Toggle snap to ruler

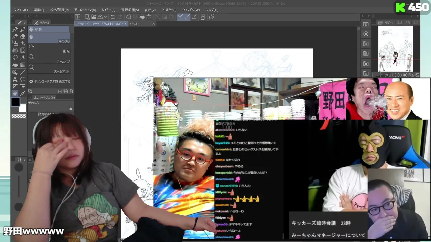pyautogui.click(x=180, y=17)
